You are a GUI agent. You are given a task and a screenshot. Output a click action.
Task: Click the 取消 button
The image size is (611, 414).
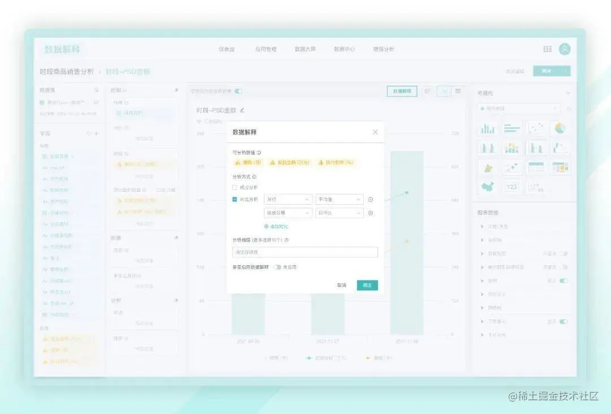click(x=342, y=285)
